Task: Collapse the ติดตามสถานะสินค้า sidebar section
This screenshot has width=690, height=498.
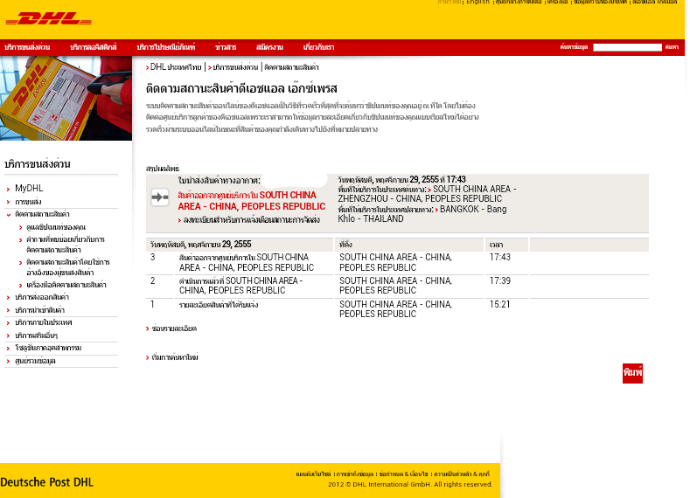Action: pos(42,214)
